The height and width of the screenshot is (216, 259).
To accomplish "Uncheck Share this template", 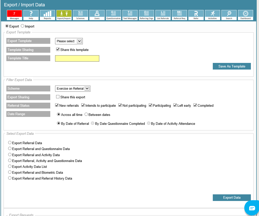I will click(x=58, y=49).
